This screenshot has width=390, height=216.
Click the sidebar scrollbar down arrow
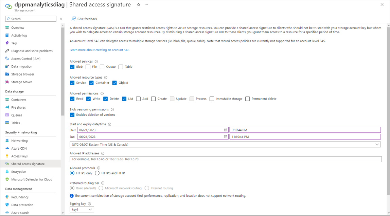[x=63, y=213]
